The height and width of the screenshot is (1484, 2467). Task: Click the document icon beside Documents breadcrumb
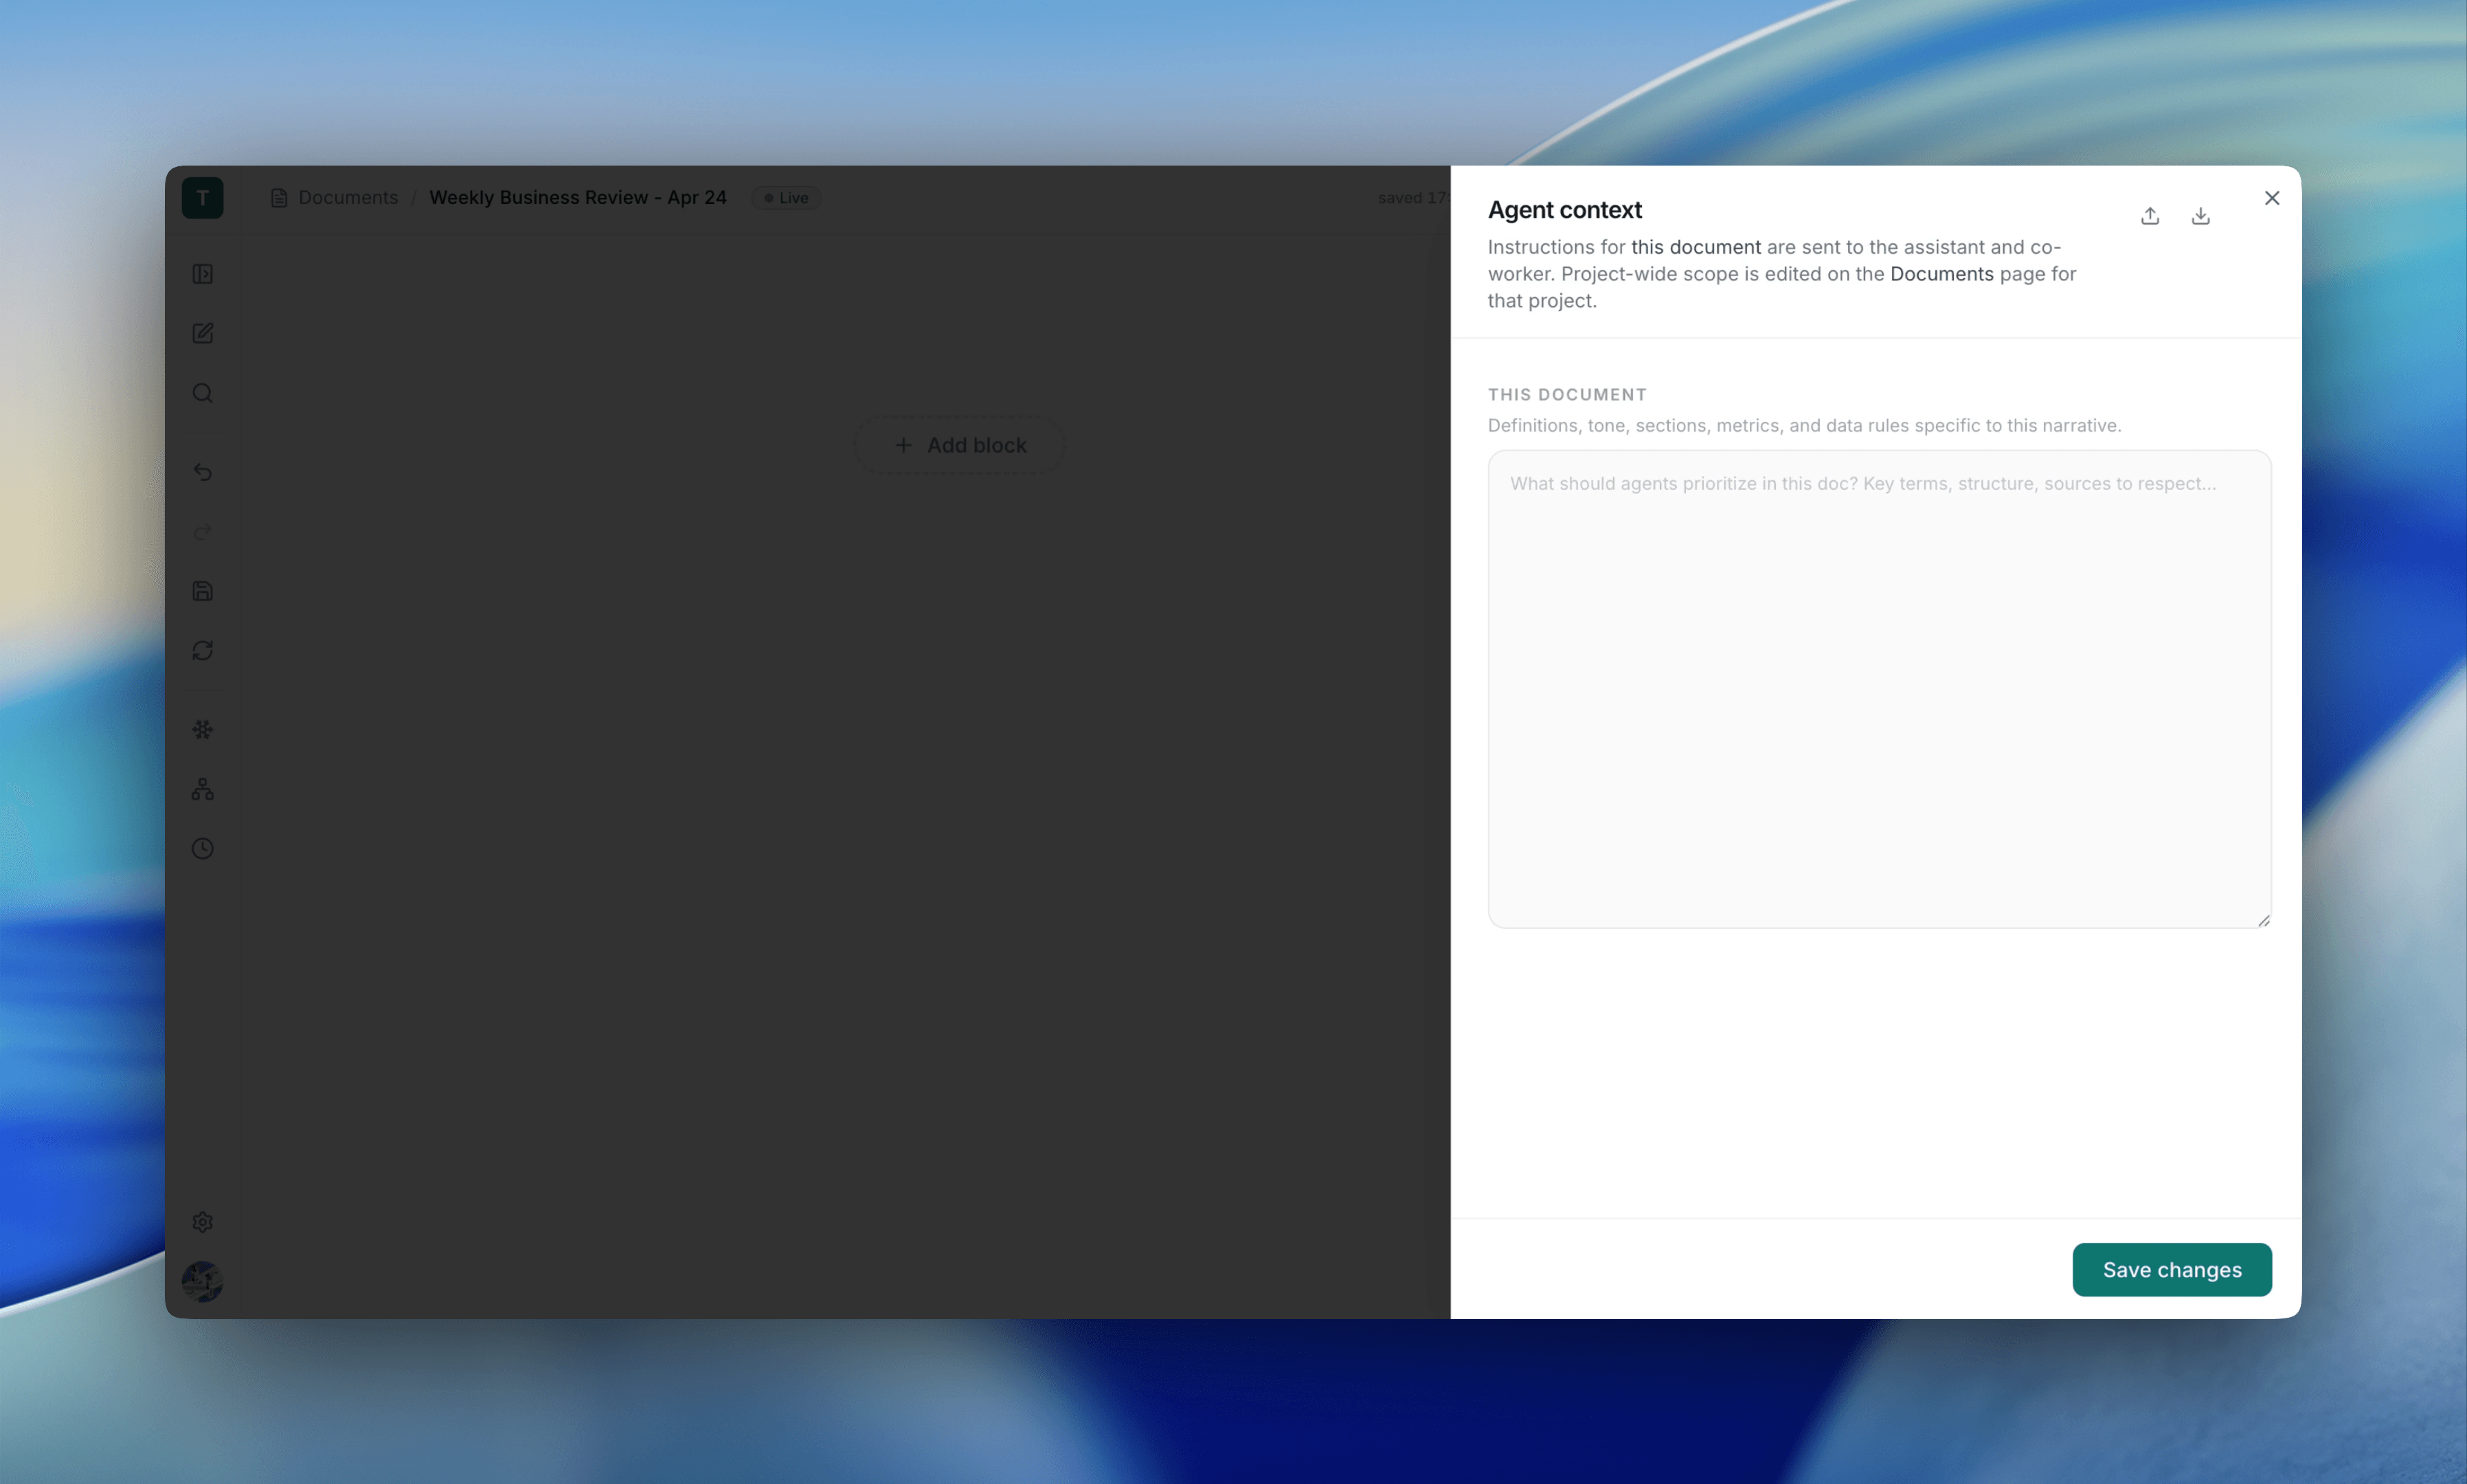tap(279, 198)
